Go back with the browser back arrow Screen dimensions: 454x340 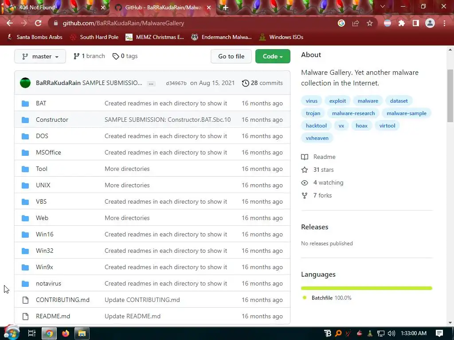click(x=10, y=23)
